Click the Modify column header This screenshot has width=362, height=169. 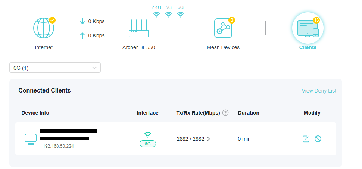(x=312, y=113)
